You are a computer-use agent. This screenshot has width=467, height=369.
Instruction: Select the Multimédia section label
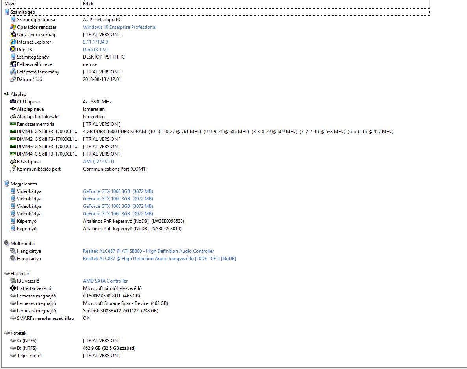pyautogui.click(x=22, y=244)
